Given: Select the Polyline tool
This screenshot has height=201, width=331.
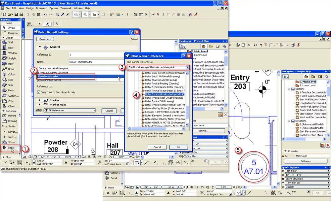Looking at the screenshot, I should click(10, 116).
